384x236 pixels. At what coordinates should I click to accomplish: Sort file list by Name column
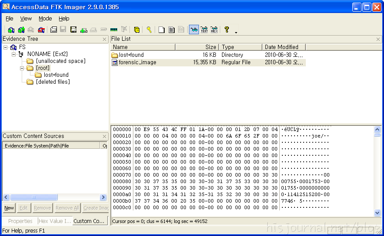point(143,47)
